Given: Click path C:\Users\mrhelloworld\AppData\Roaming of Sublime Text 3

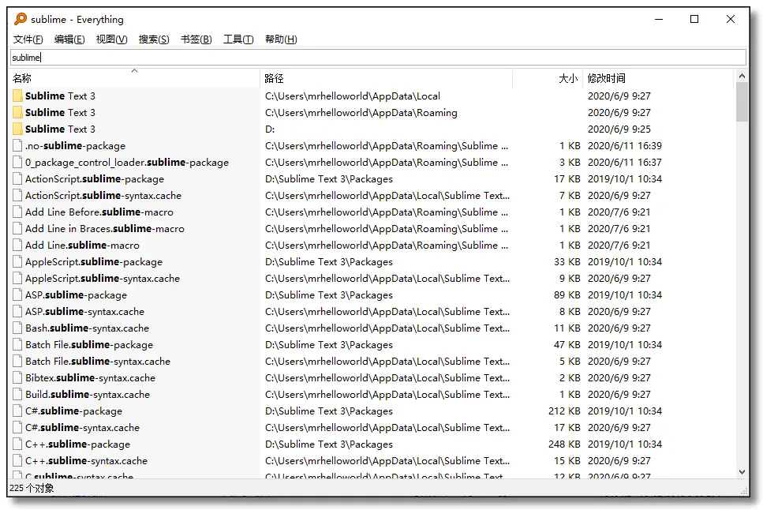Looking at the screenshot, I should point(361,113).
